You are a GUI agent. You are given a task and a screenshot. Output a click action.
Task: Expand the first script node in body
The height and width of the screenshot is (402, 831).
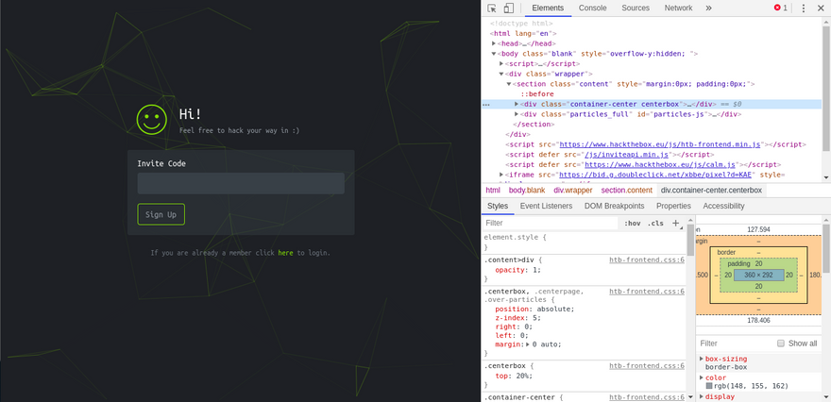(x=501, y=63)
